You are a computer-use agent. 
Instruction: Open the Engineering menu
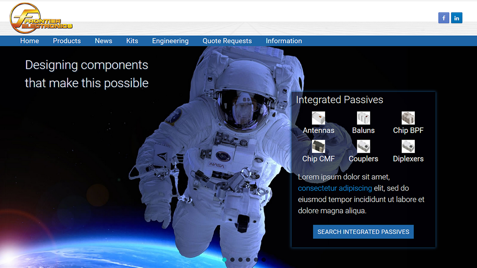point(170,41)
